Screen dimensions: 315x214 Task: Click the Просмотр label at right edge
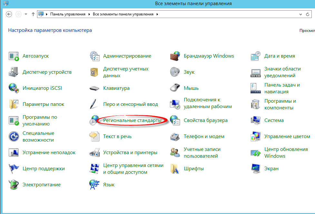click(307, 31)
